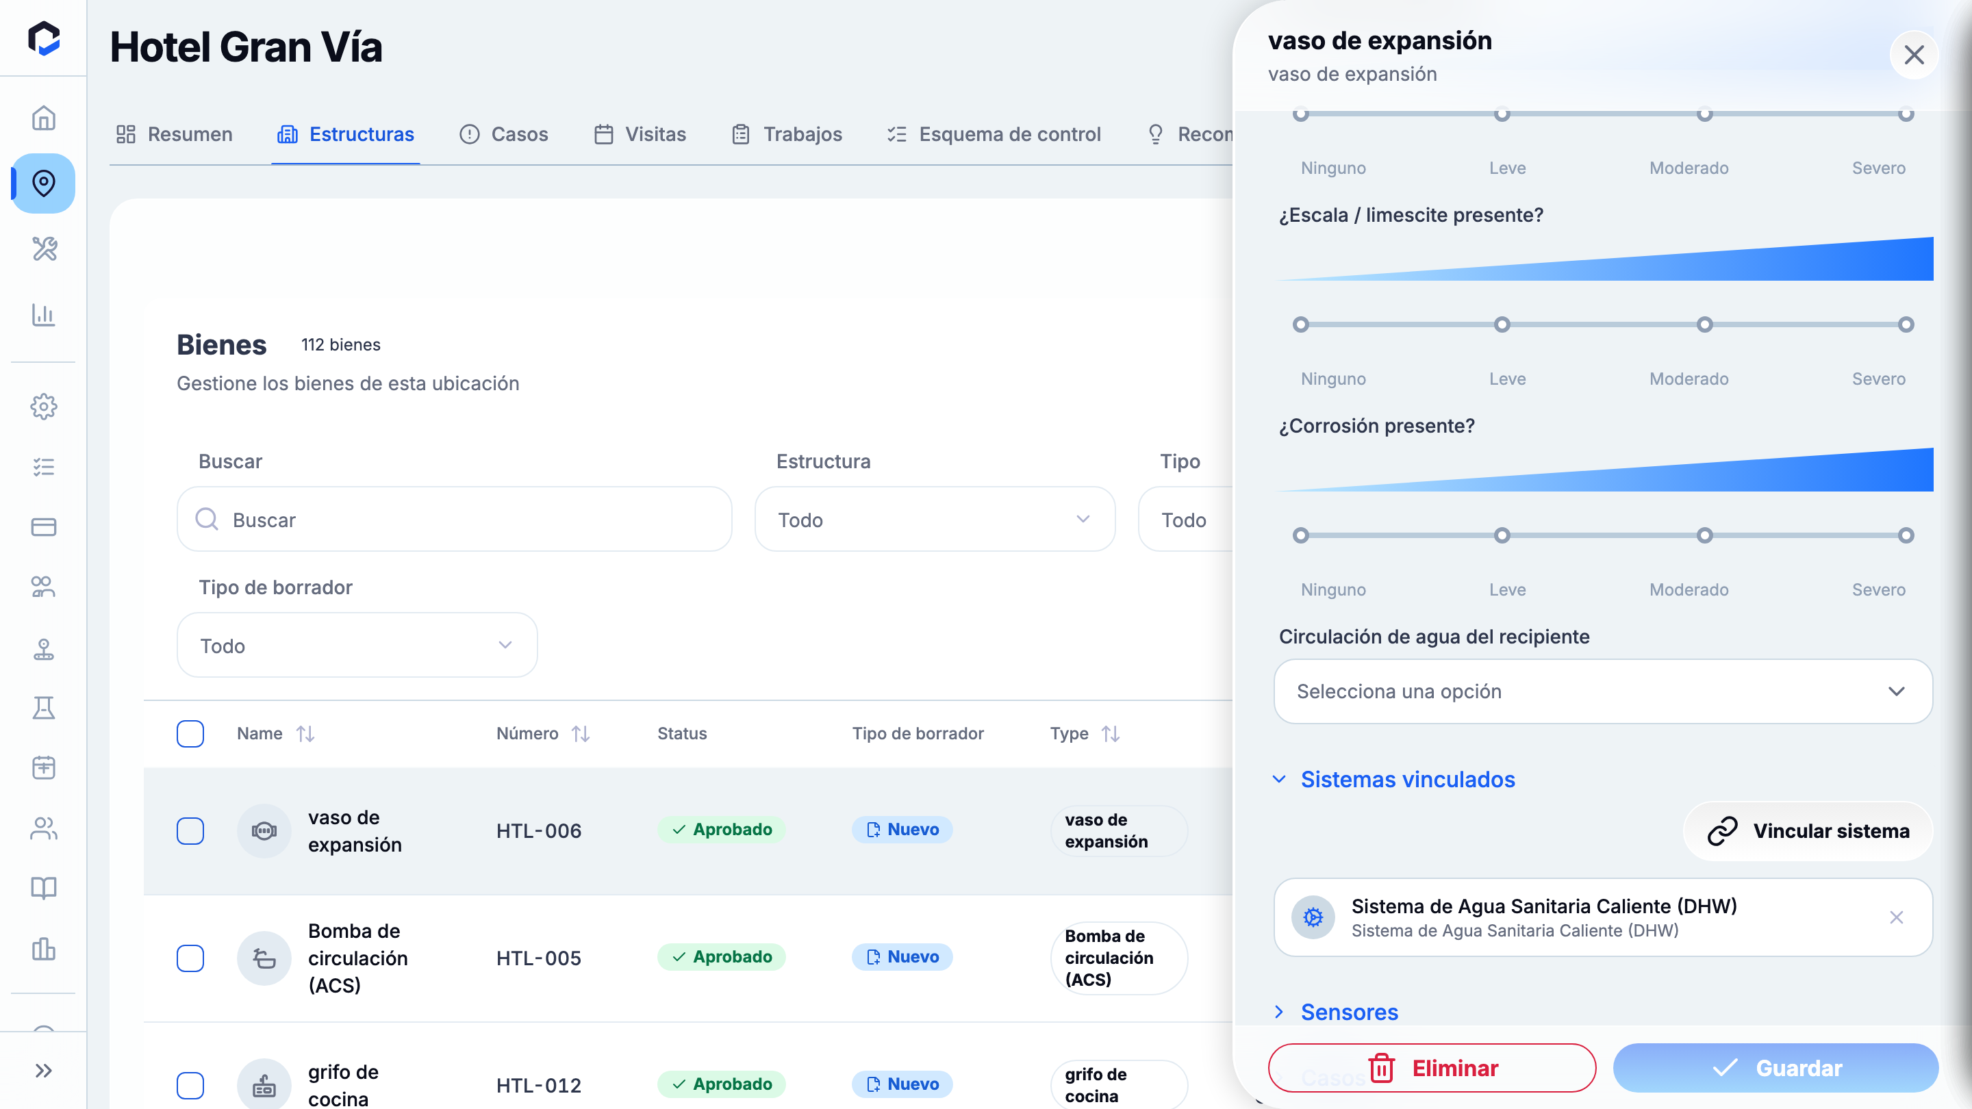
Task: Click the app logo in the sidebar
Action: [x=44, y=38]
